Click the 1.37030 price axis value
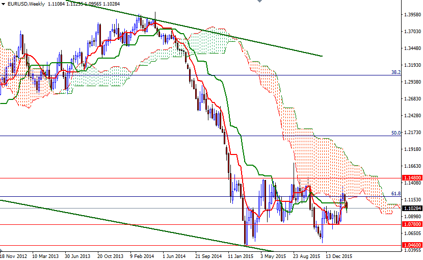The width and height of the screenshot is (423, 260). [x=413, y=31]
